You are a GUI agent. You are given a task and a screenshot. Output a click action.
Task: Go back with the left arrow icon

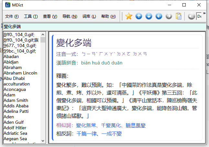click(159, 16)
